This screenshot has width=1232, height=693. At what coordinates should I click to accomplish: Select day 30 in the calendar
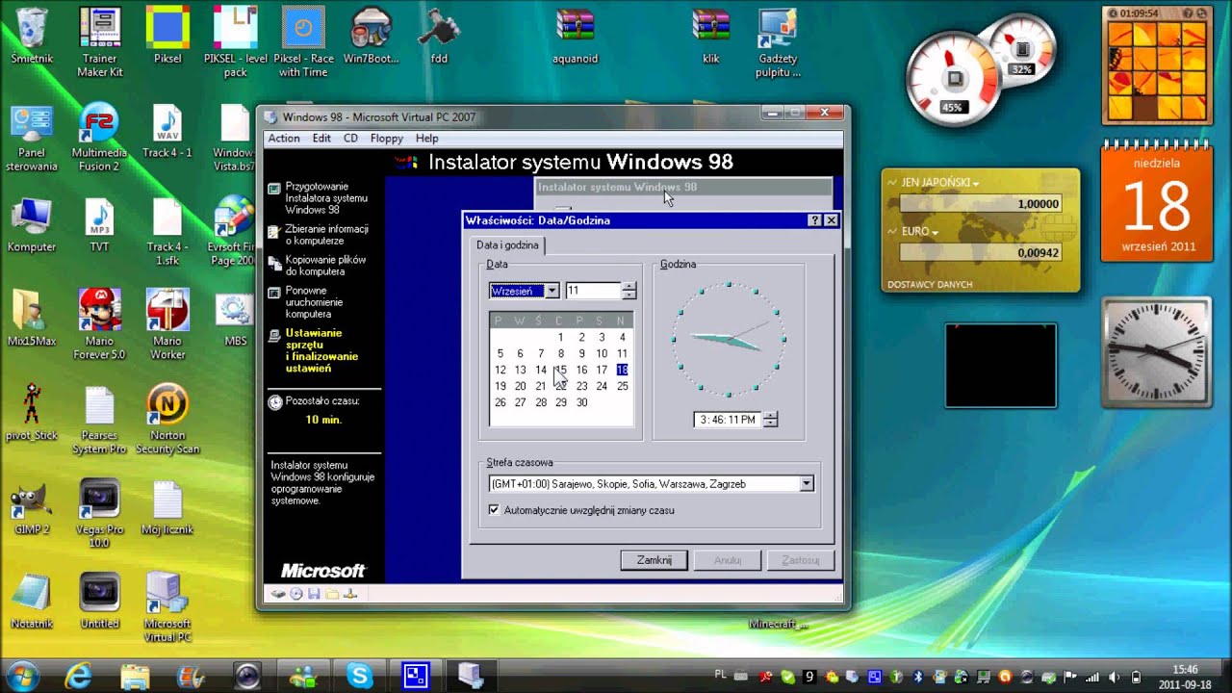(581, 402)
